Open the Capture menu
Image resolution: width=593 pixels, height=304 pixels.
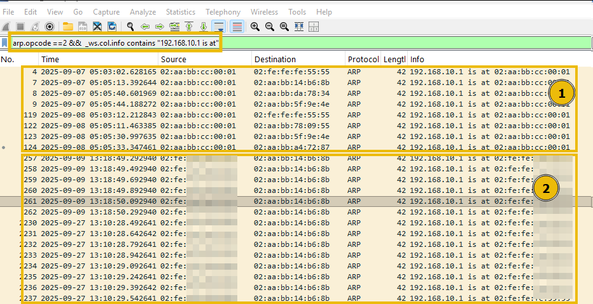tap(106, 12)
